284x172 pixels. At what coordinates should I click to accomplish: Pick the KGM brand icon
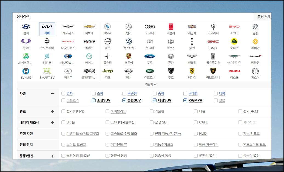coord(26,41)
